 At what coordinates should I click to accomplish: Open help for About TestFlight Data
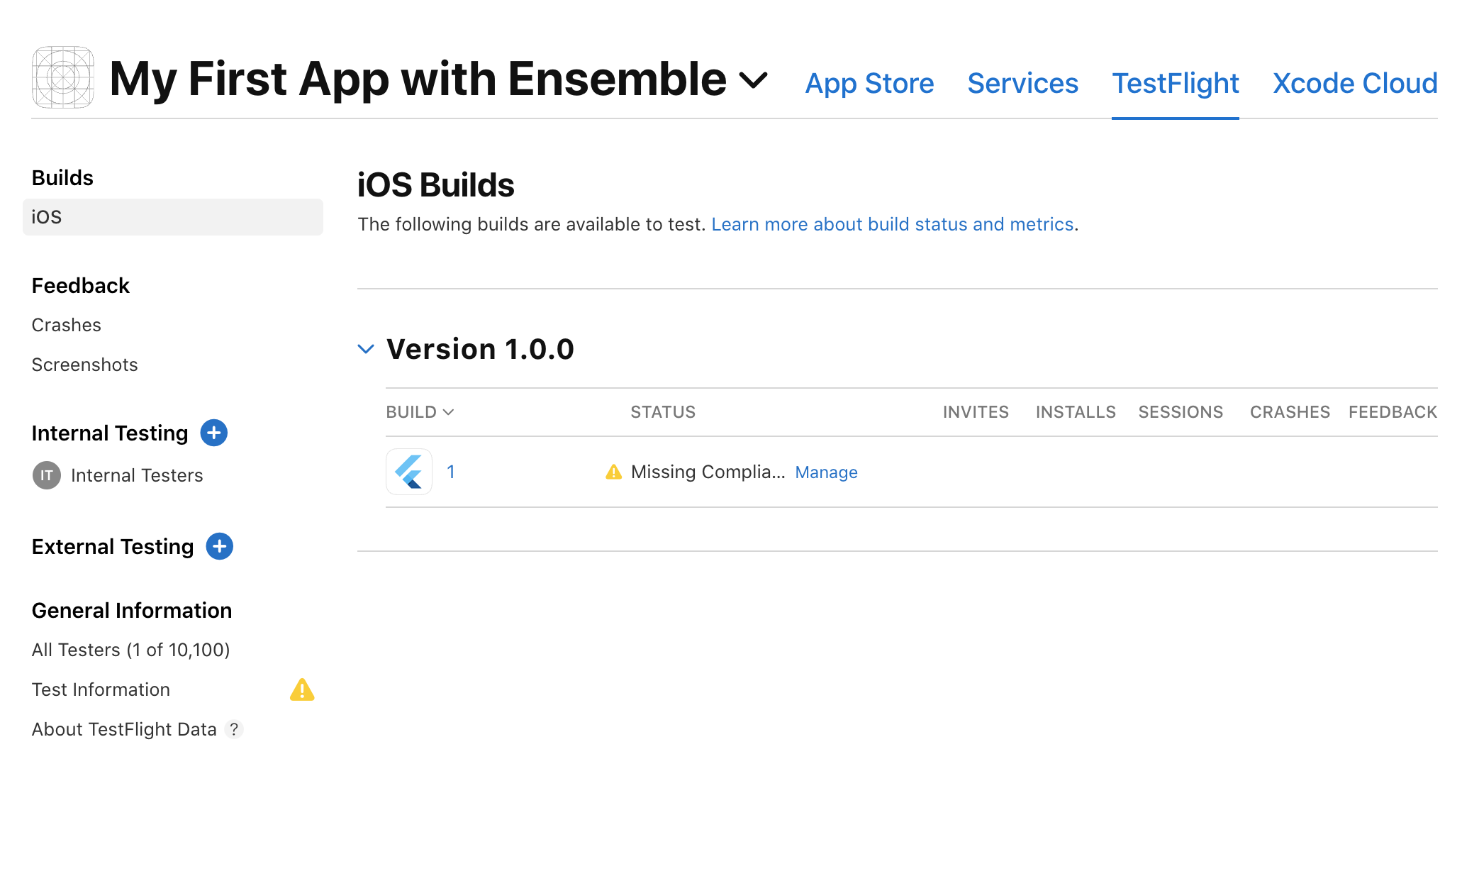point(234,728)
